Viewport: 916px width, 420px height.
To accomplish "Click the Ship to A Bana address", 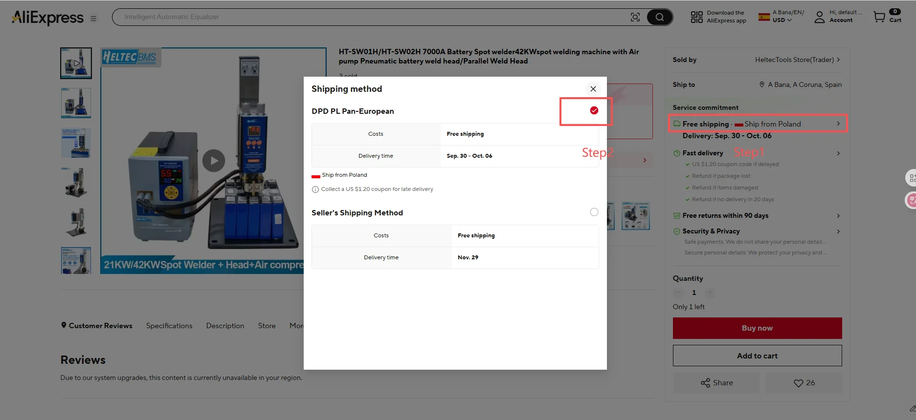I will pyautogui.click(x=804, y=84).
